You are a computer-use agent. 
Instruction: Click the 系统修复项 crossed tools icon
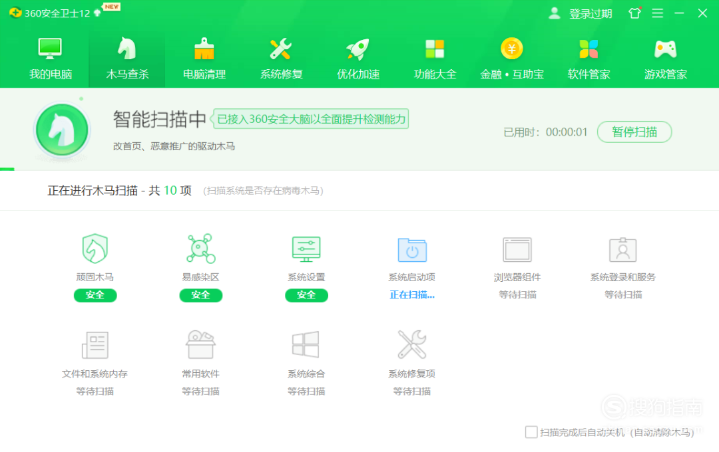click(x=412, y=344)
